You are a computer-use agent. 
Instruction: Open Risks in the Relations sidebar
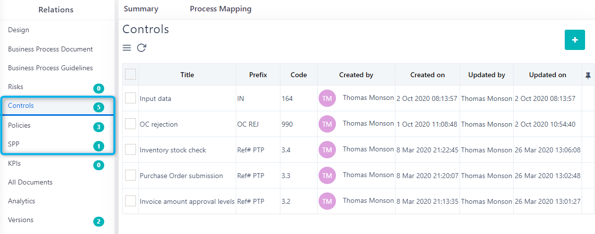pyautogui.click(x=16, y=87)
